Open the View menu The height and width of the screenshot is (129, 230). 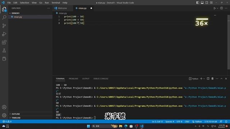tap(34, 3)
